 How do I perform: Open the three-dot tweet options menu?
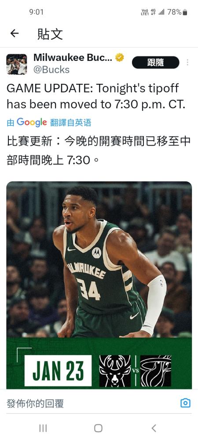point(187,63)
